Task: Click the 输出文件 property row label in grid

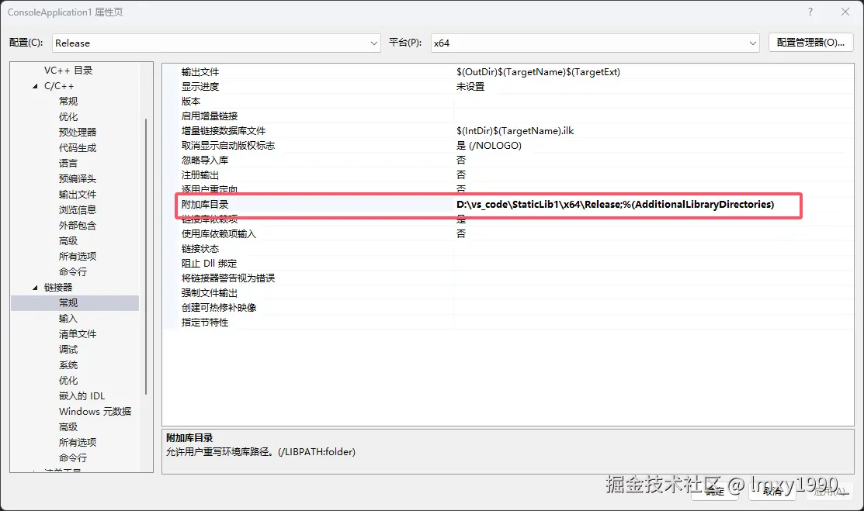Action: click(200, 71)
